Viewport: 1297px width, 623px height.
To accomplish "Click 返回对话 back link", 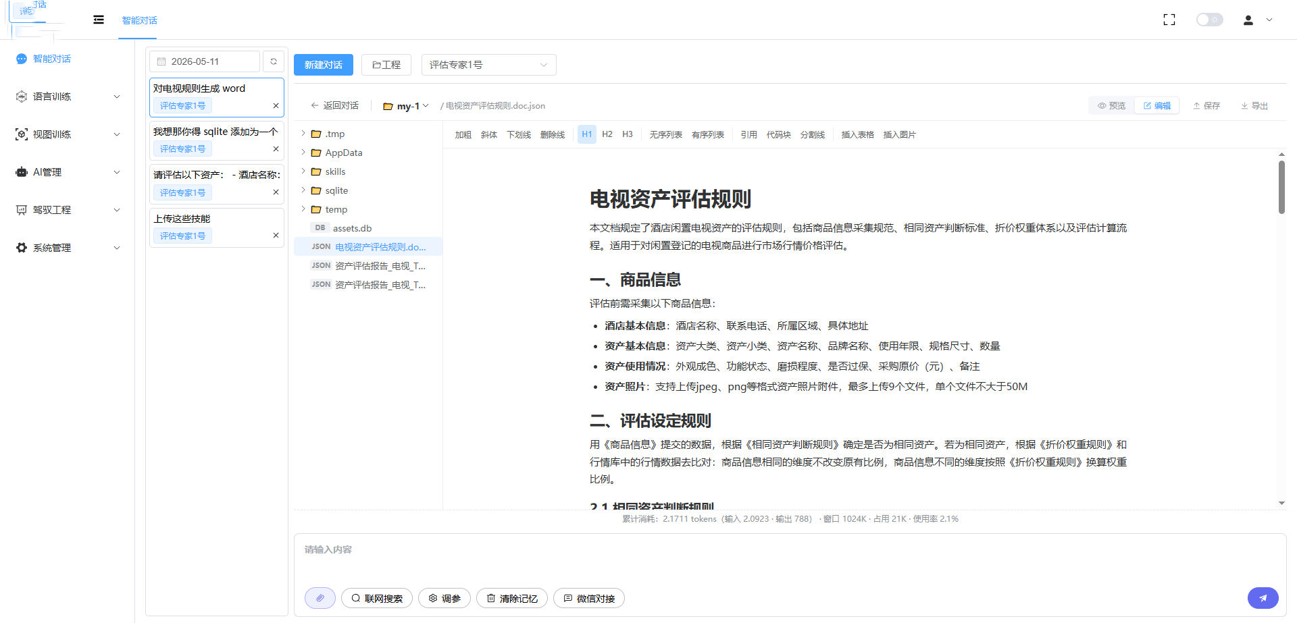I will click(x=334, y=105).
